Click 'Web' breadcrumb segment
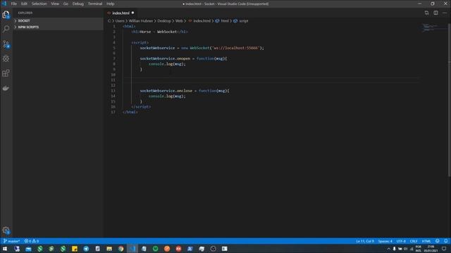Image resolution: width=451 pixels, height=253 pixels. click(179, 20)
